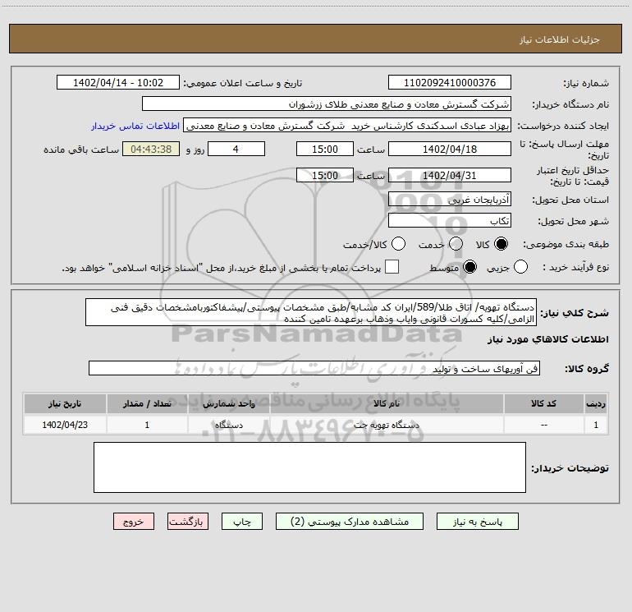The image size is (632, 612).
Task: Click the days remaining field showing 4
Action: (236, 149)
